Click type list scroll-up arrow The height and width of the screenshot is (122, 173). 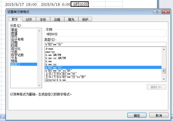pyautogui.click(x=164, y=49)
